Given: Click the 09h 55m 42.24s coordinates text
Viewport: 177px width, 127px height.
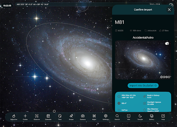Looking at the screenshot, I should click(x=129, y=96).
